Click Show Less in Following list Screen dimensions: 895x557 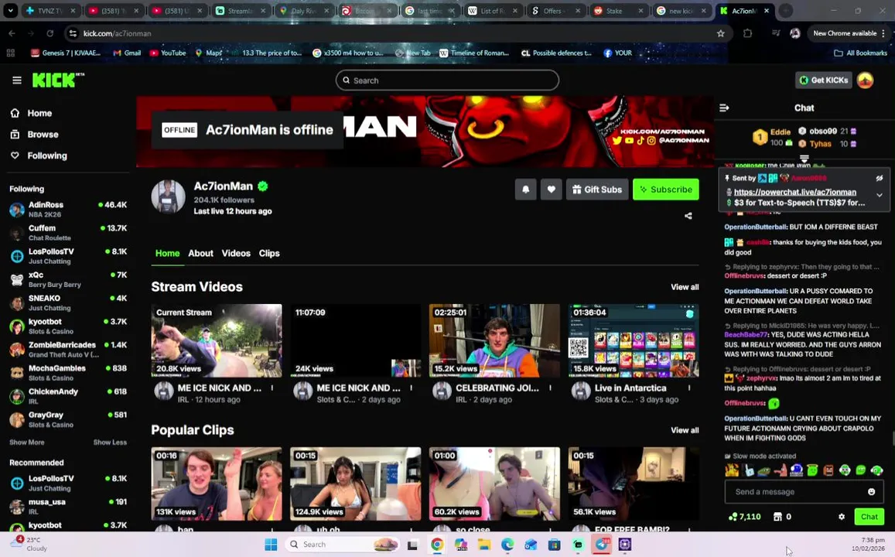point(110,443)
